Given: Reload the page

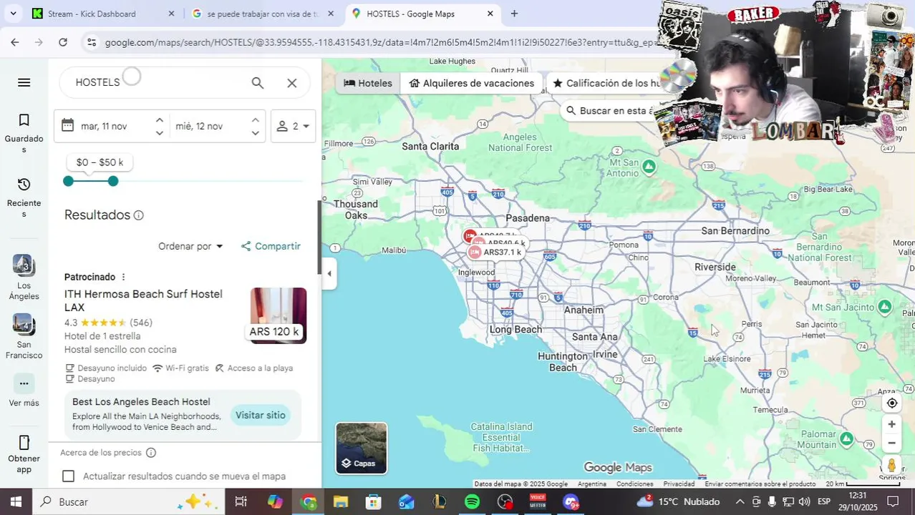Looking at the screenshot, I should 63,42.
